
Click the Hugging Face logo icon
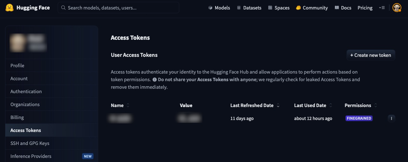(10, 8)
